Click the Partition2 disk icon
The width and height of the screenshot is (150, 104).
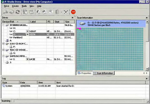click(x=11, y=37)
